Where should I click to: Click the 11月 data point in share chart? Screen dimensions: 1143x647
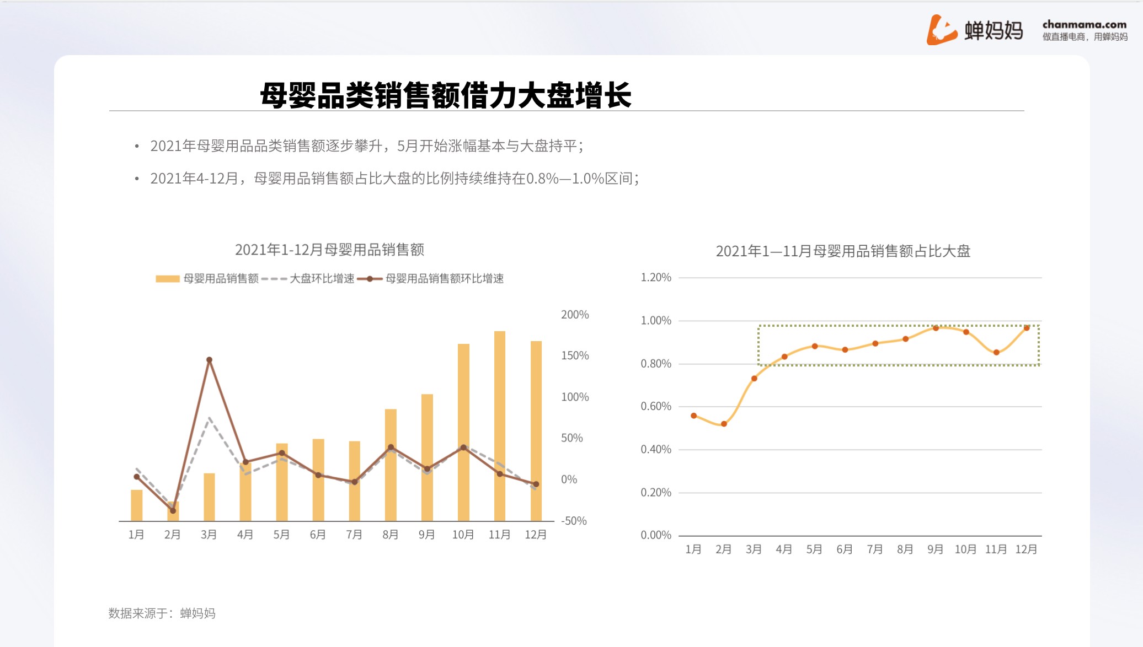tap(997, 353)
